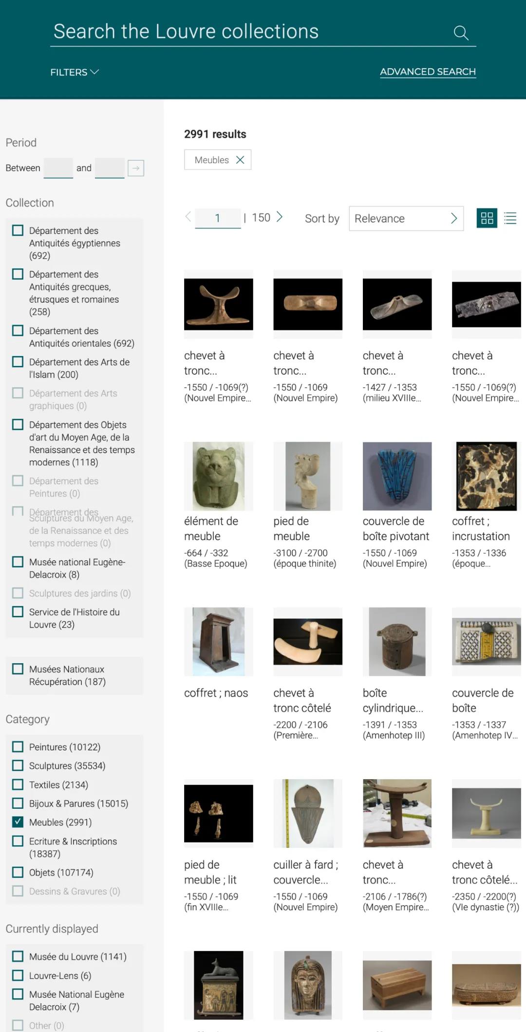The width and height of the screenshot is (526, 1032).
Task: Enable Musée du Louvre displayed filter
Action: (x=18, y=956)
